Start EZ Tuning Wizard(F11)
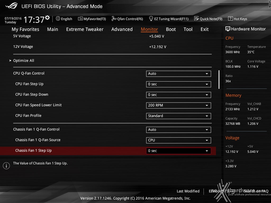The width and height of the screenshot is (271, 203). (169, 19)
